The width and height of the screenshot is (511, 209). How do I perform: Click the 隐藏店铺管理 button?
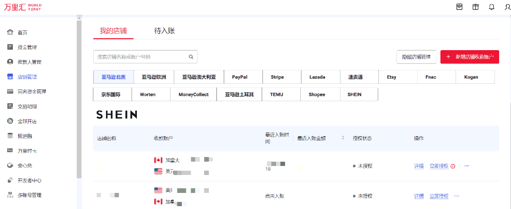(416, 57)
